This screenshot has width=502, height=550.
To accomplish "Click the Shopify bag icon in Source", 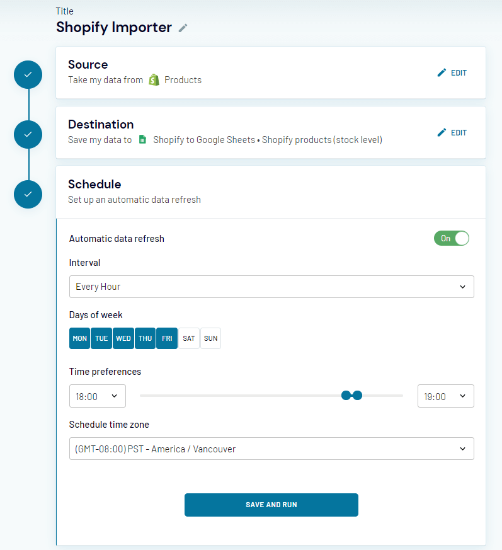I will click(x=154, y=80).
